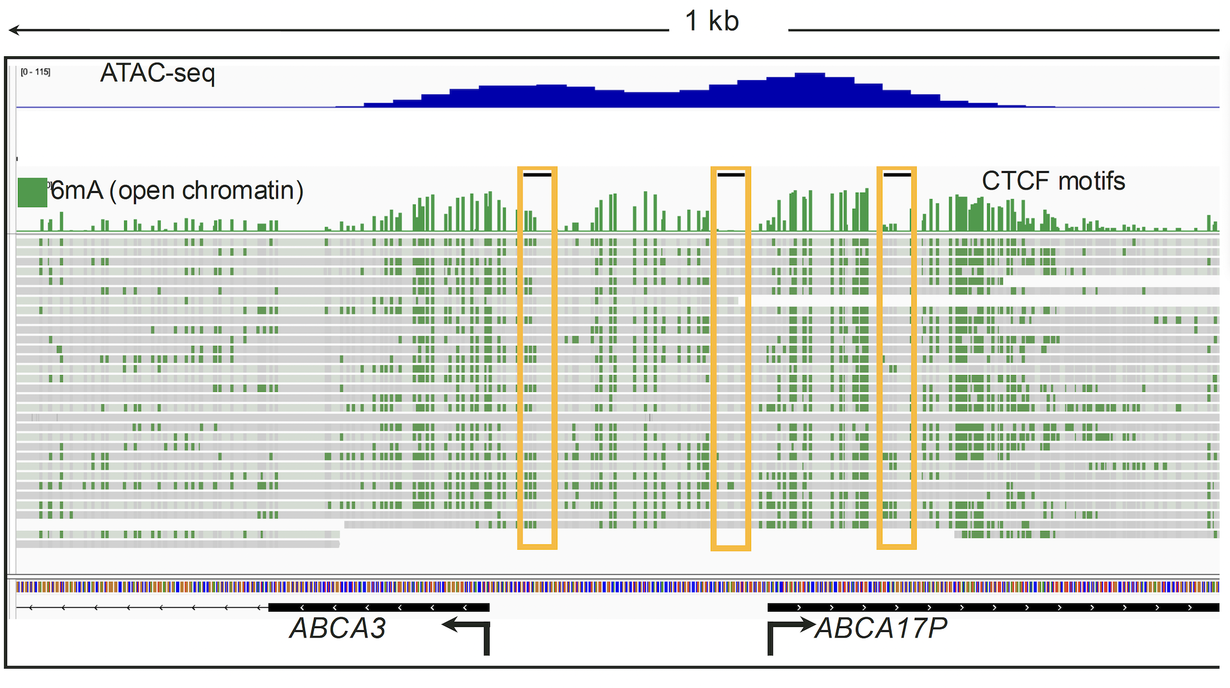The width and height of the screenshot is (1230, 688).
Task: Click the ABCA17P gene name
Action: pos(882,629)
